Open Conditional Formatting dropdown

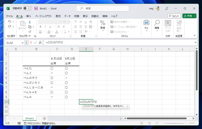point(120,22)
